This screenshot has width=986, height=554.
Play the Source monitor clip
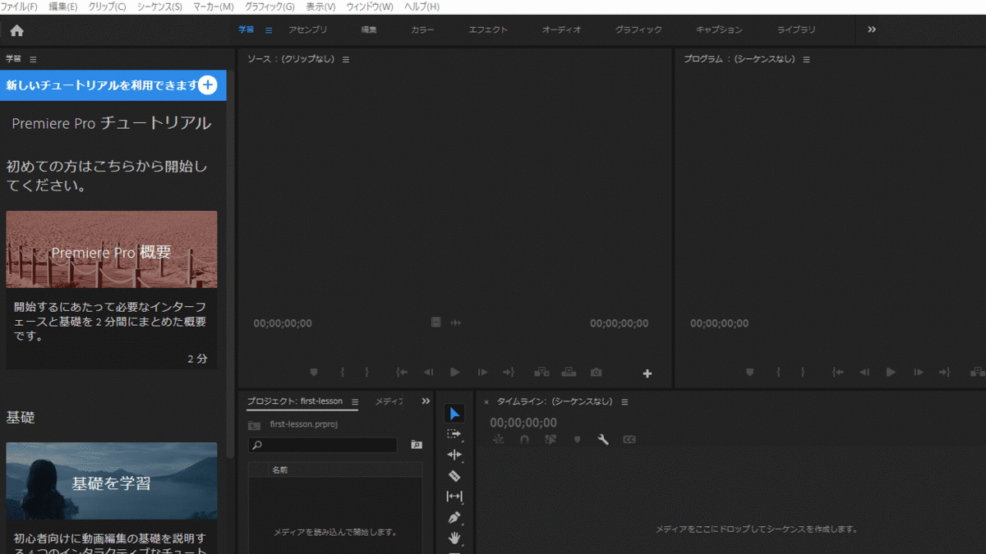455,373
